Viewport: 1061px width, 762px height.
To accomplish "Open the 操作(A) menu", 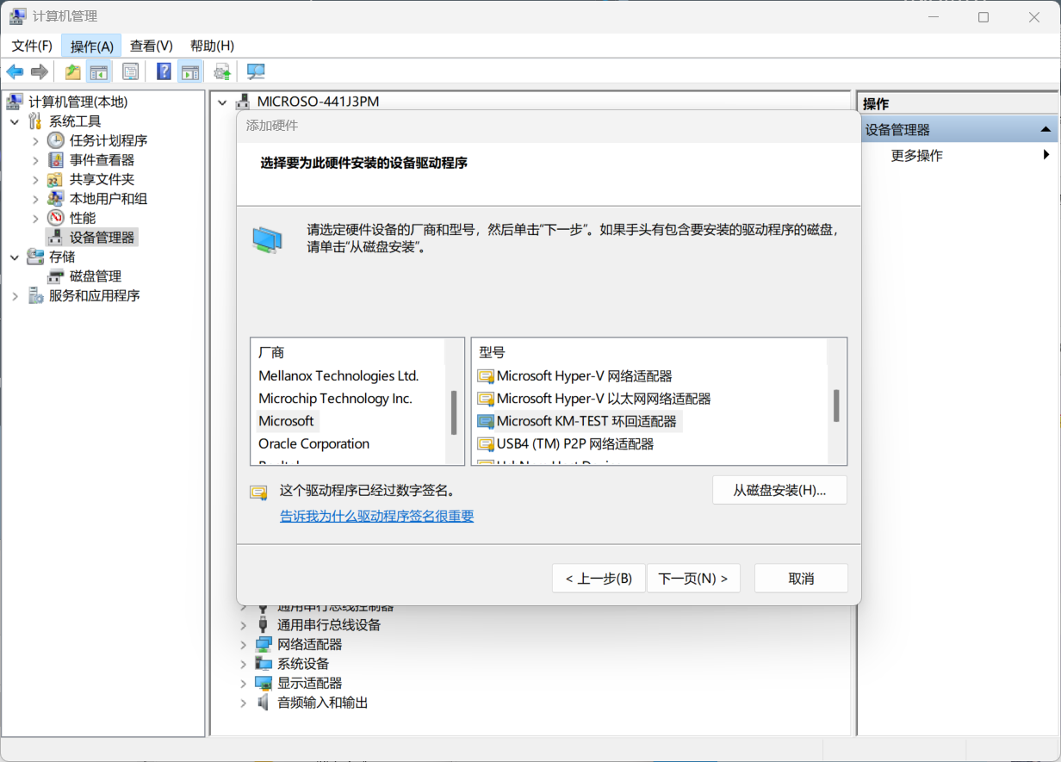I will click(x=91, y=46).
